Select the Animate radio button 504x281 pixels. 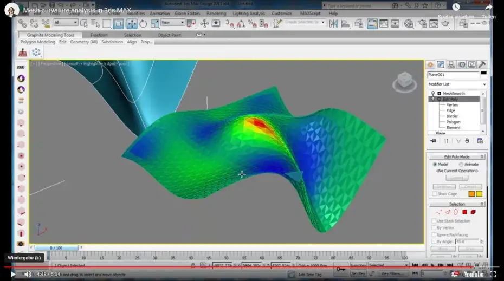(461, 164)
